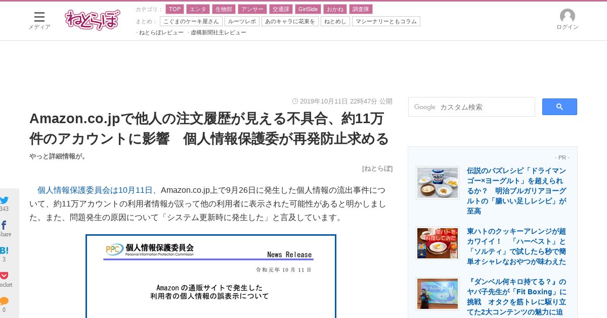Select the GirlSide category tab

308,9
